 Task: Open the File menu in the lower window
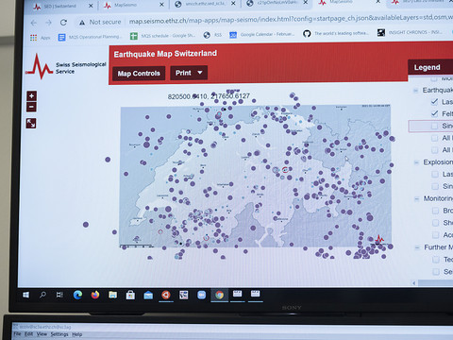point(17,334)
